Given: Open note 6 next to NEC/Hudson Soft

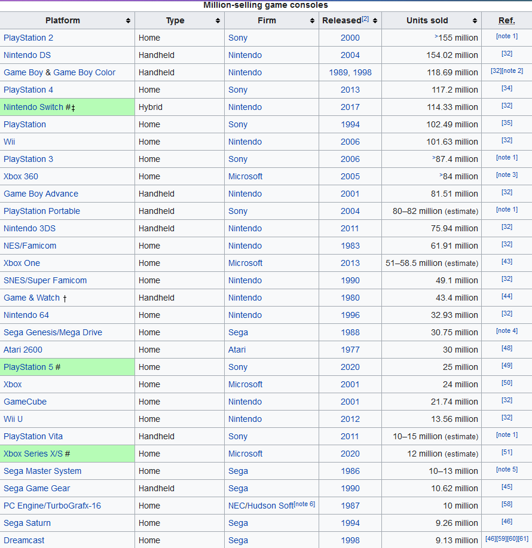Looking at the screenshot, I should (304, 504).
